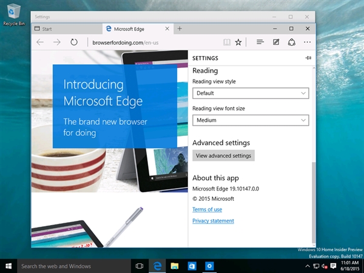
Task: Open the Store taskbar icon
Action: point(192,266)
